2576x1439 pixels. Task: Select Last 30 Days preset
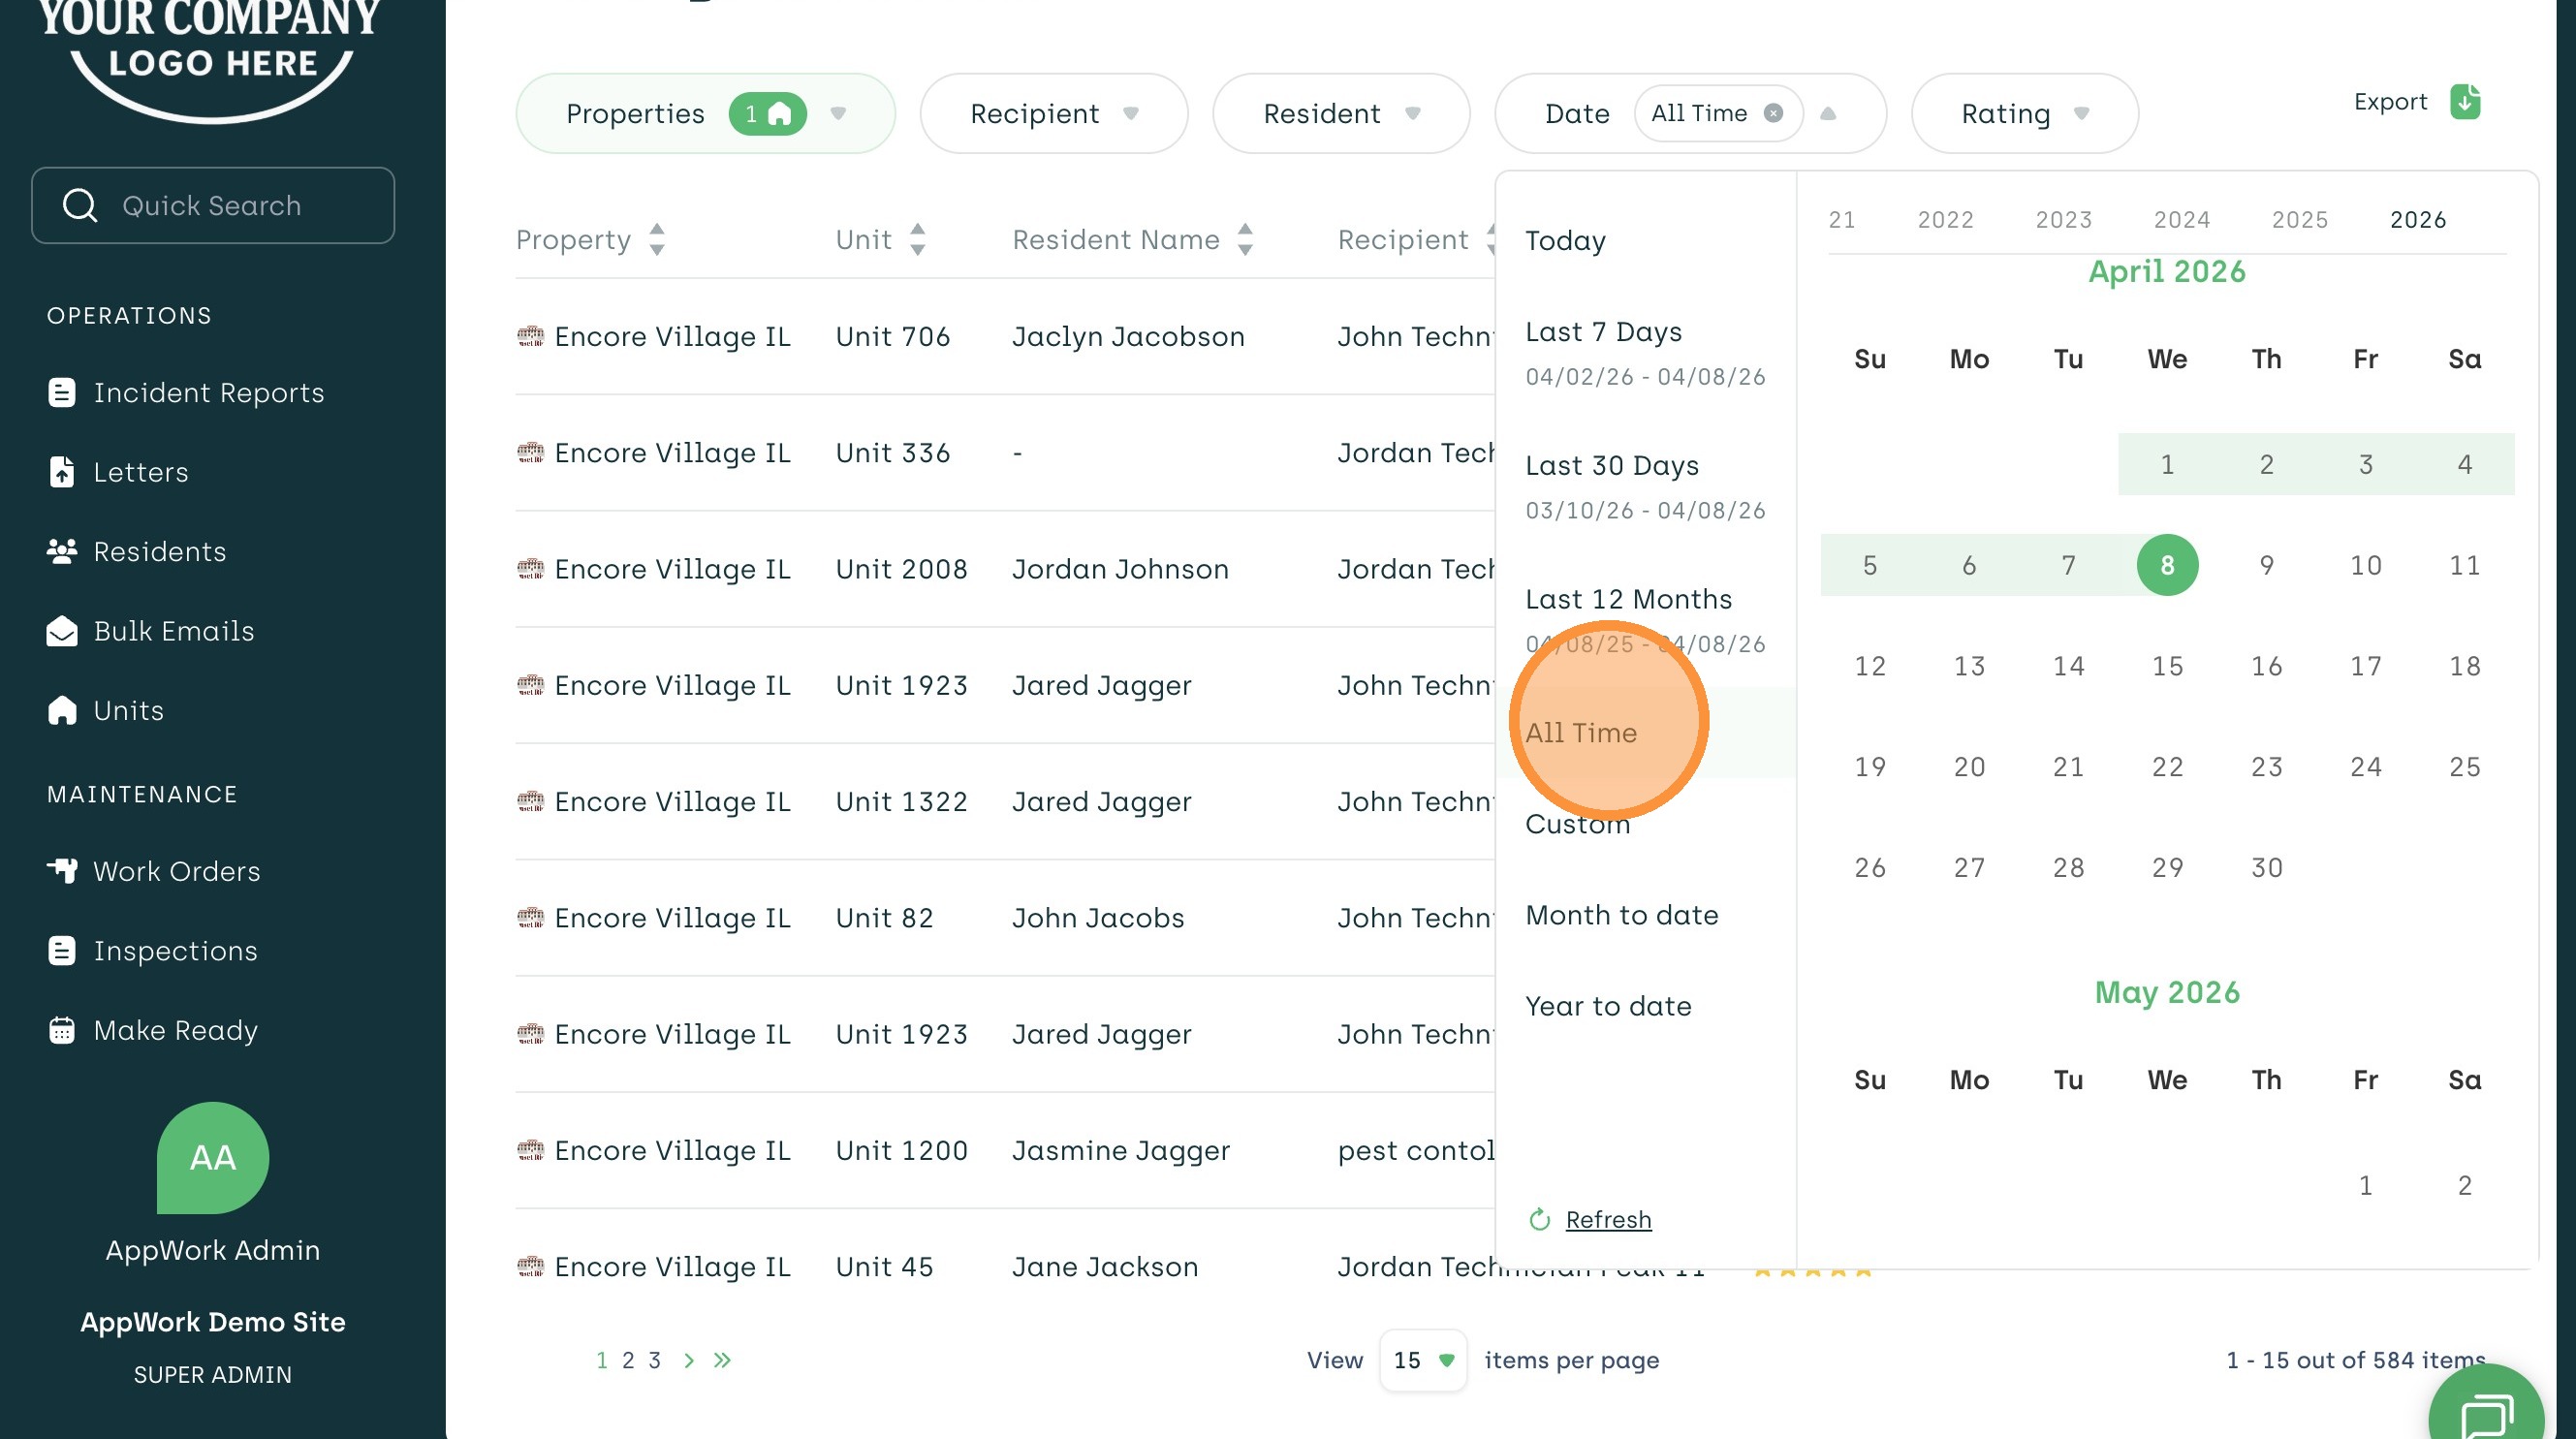(x=1611, y=466)
